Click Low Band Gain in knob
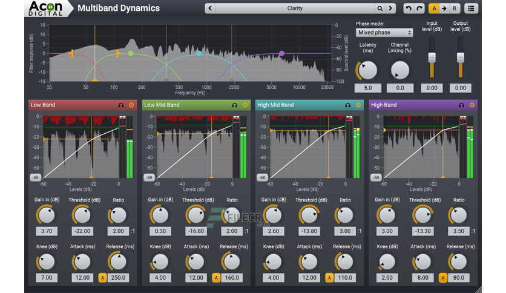 click(47, 216)
